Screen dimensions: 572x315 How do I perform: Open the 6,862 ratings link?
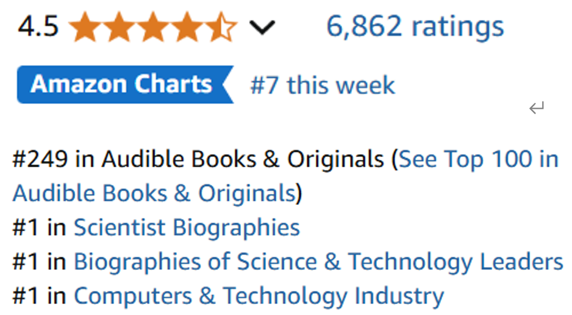coord(415,27)
